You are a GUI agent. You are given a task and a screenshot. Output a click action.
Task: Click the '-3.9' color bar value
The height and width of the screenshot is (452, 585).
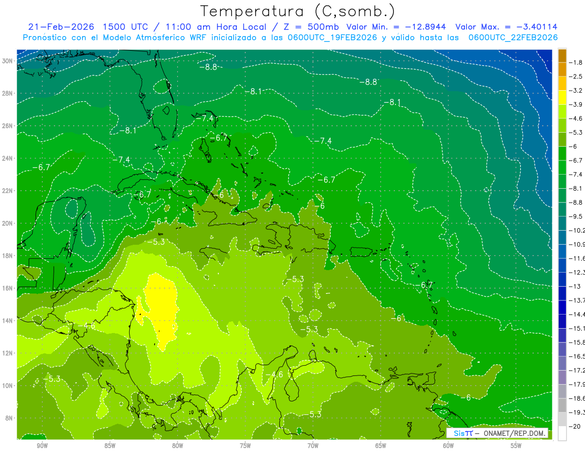(x=576, y=104)
